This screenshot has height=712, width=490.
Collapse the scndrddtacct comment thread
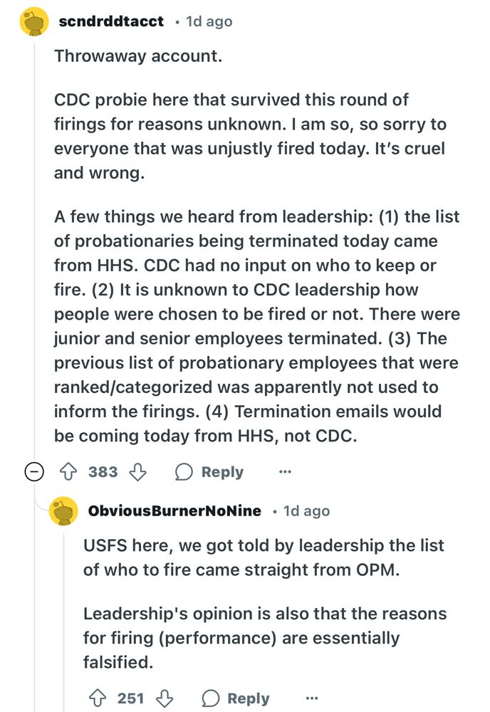click(x=34, y=472)
